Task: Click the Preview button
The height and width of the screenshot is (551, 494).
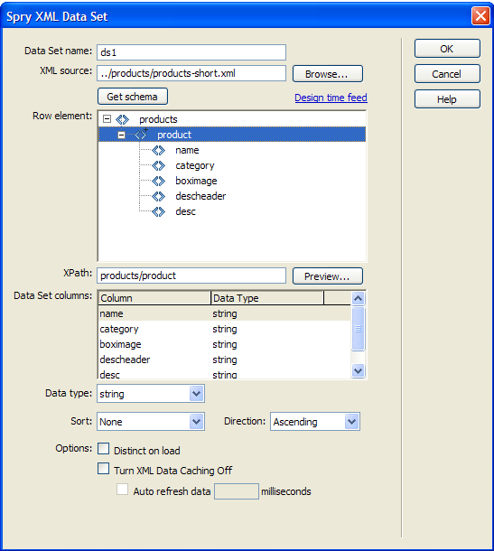Action: coord(328,276)
